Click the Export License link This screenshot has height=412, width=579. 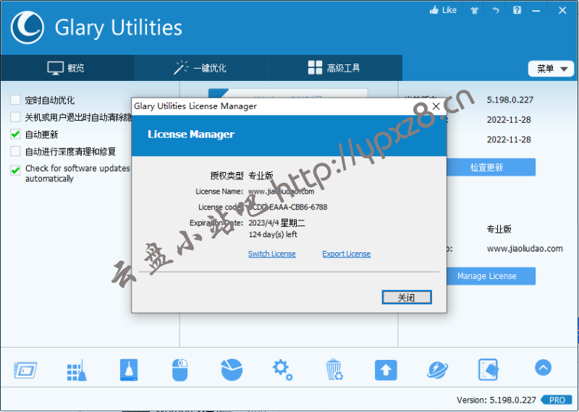(347, 254)
